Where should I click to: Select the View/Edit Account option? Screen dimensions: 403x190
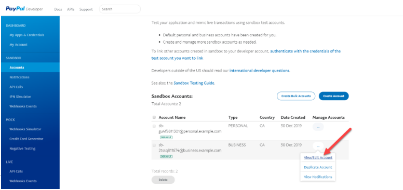318,158
